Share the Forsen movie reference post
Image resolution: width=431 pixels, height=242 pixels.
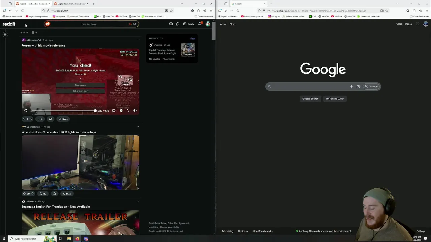[63, 119]
